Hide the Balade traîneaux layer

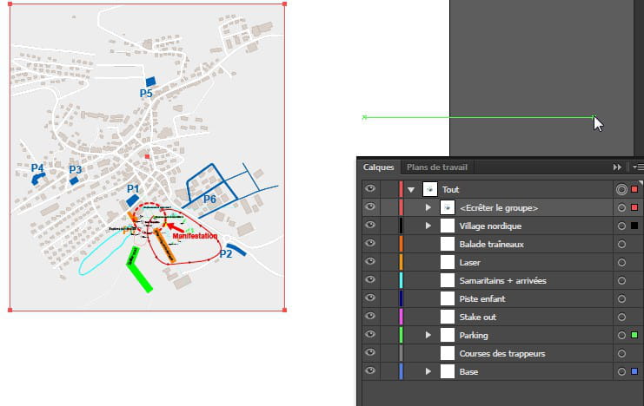tap(370, 244)
